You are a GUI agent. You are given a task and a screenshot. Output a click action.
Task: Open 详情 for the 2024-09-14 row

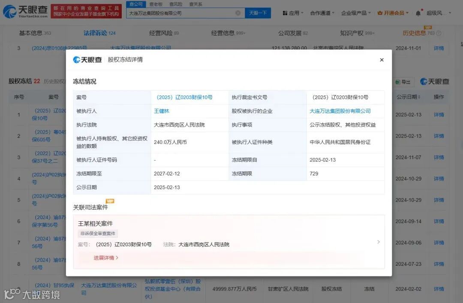(x=439, y=221)
